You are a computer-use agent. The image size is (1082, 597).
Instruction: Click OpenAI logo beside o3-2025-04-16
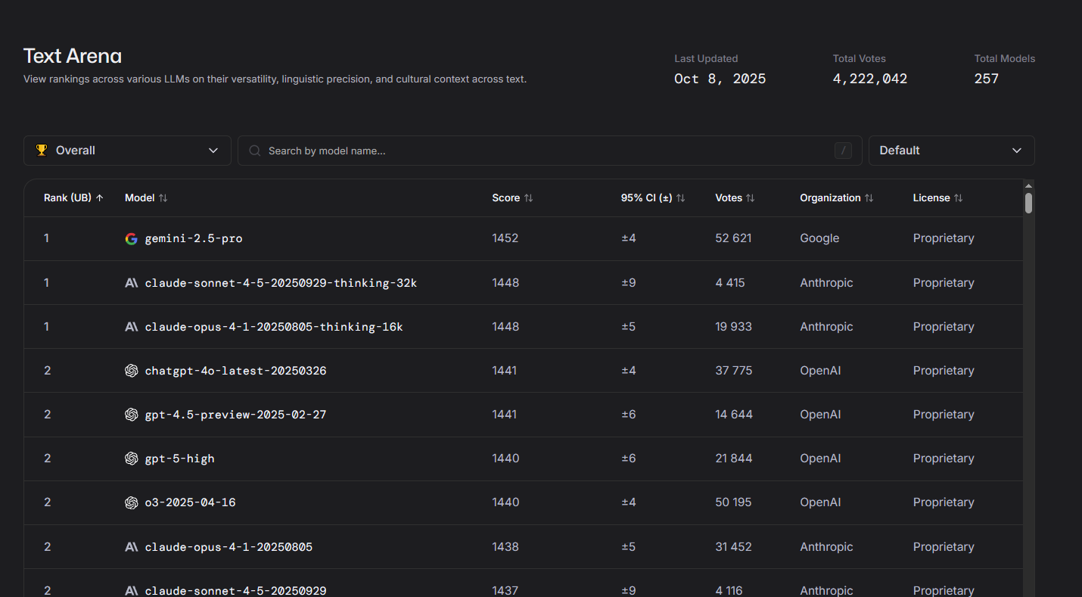click(x=131, y=502)
